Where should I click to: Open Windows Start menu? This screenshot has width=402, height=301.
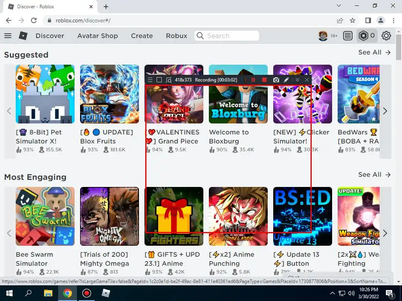[9, 293]
